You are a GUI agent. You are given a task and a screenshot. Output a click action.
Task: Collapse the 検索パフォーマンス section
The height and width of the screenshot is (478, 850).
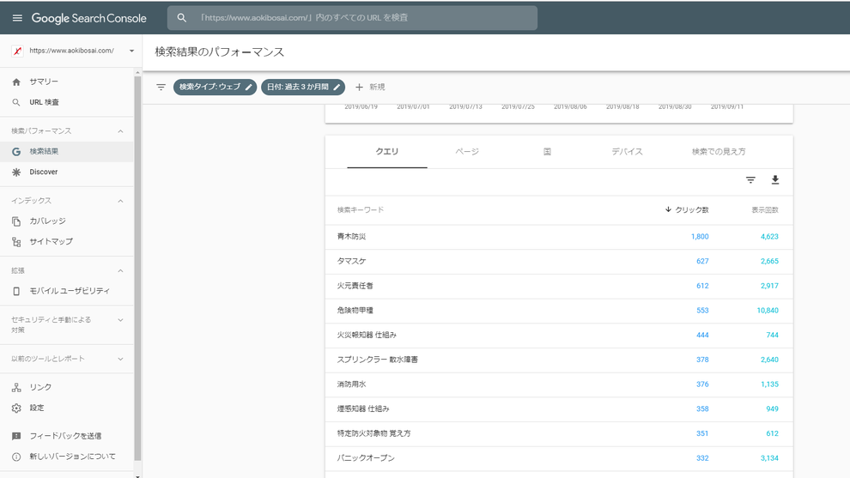pyautogui.click(x=120, y=131)
